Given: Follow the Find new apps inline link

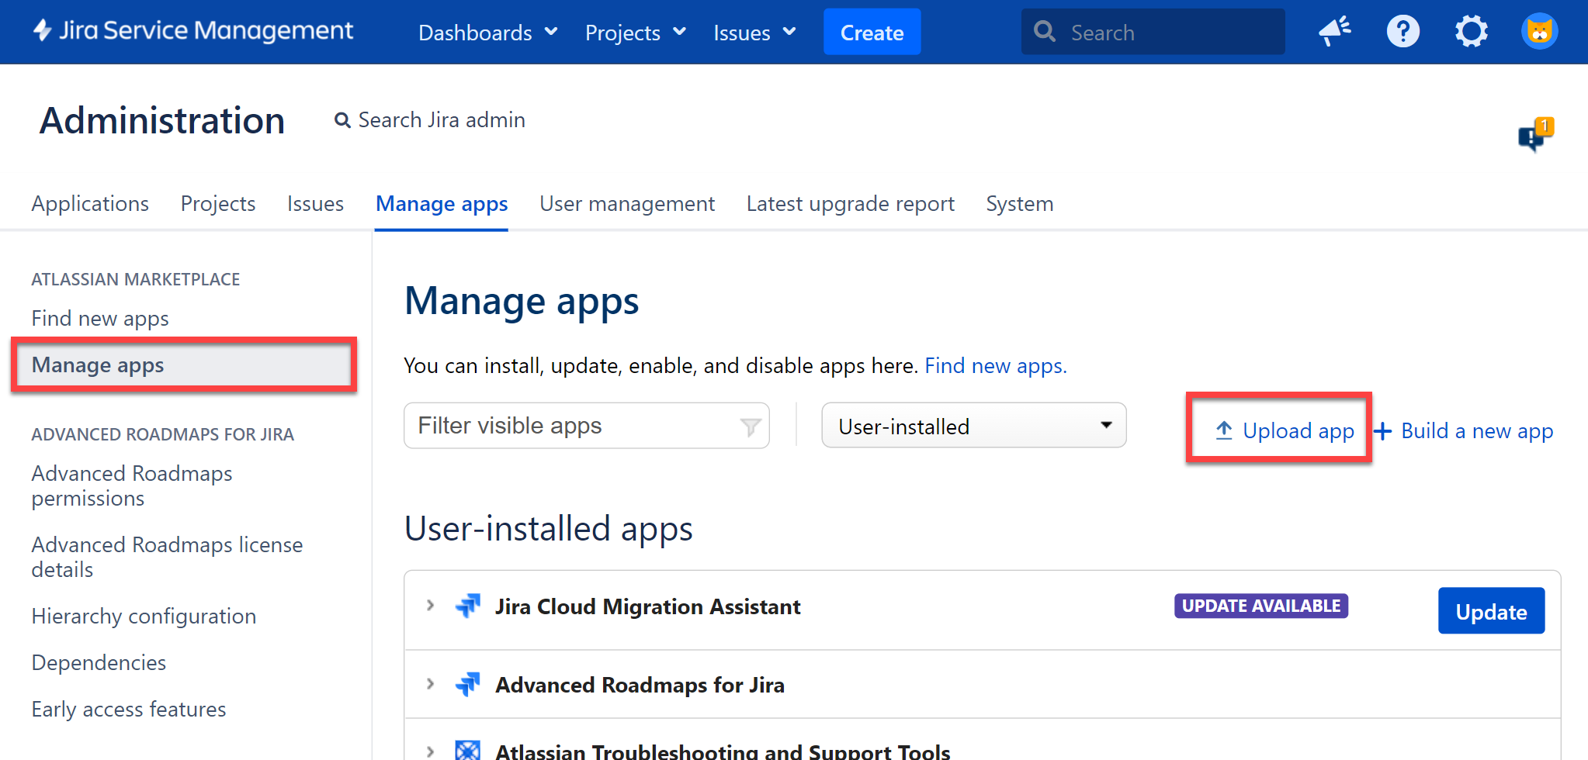Looking at the screenshot, I should coord(996,365).
